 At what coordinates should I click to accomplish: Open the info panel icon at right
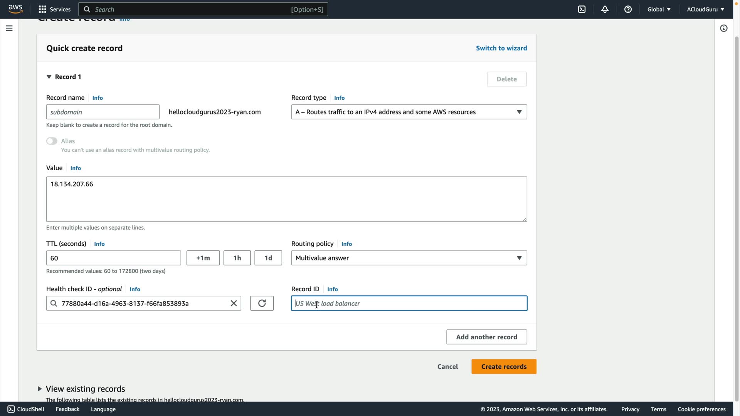(x=723, y=28)
